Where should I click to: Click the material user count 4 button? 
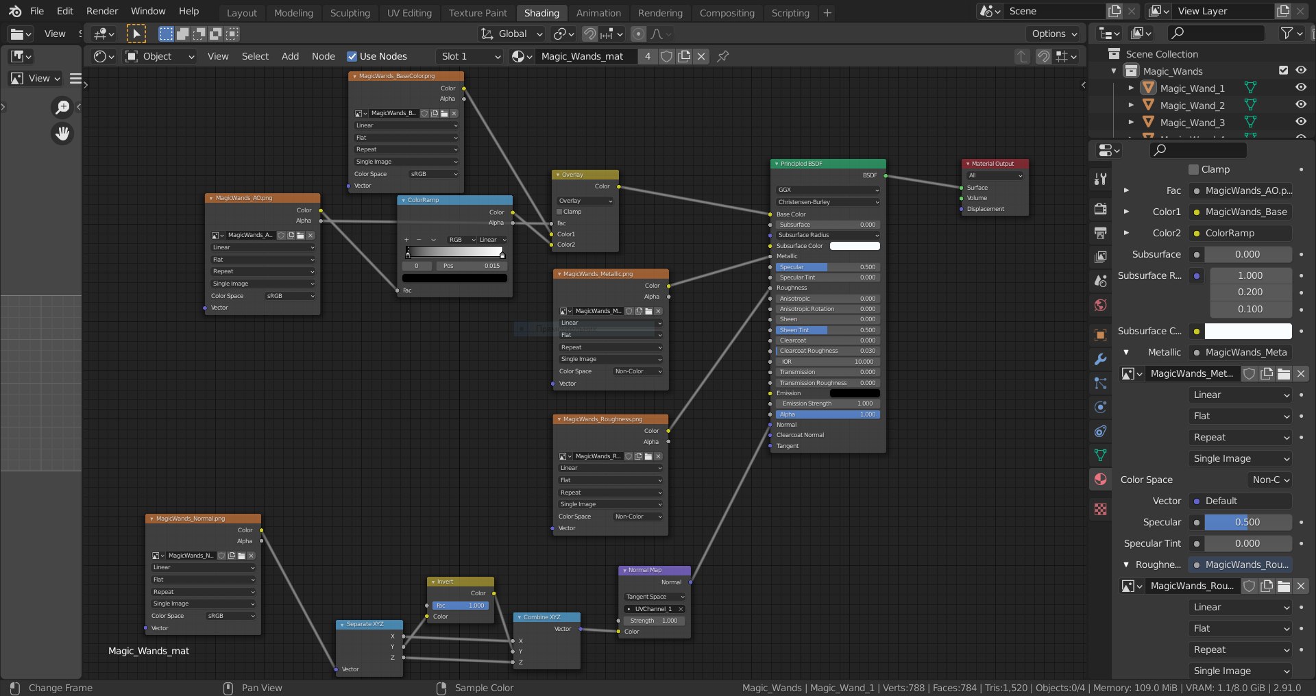pyautogui.click(x=648, y=56)
